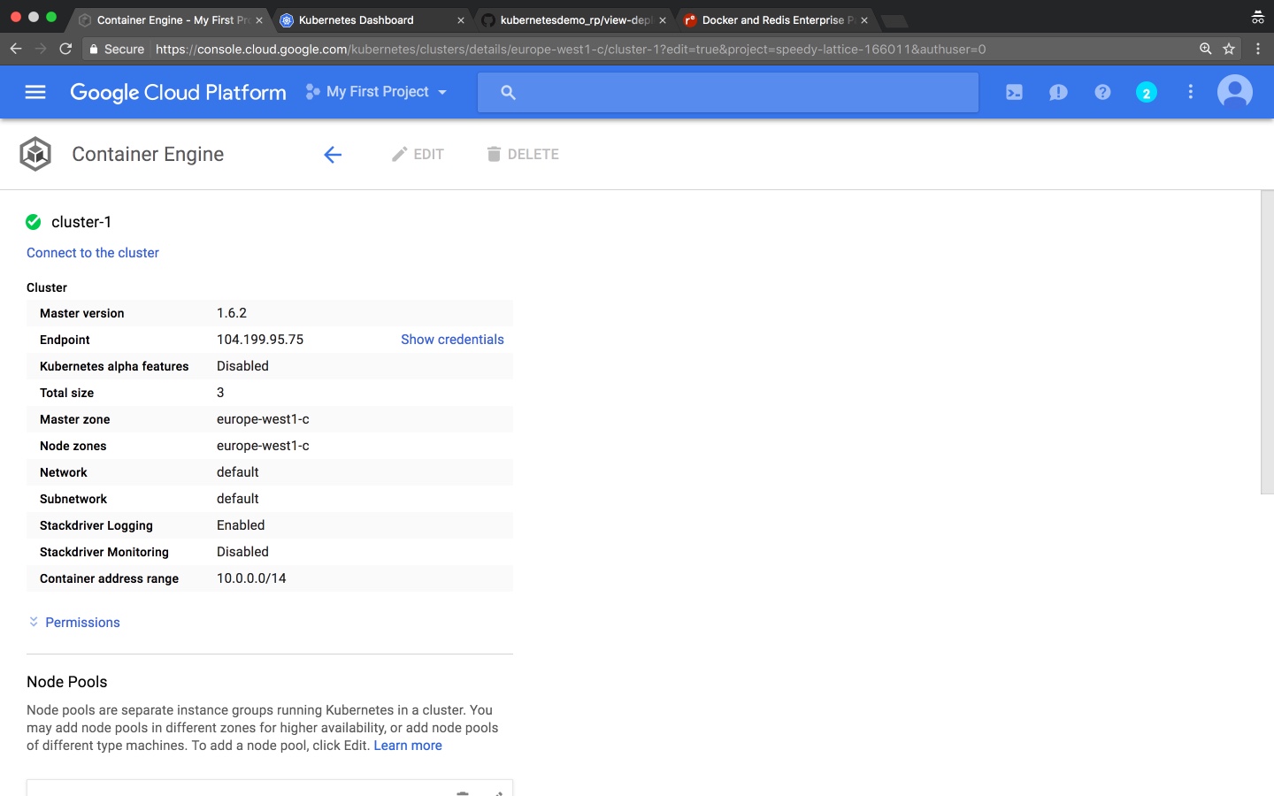This screenshot has width=1274, height=796.
Task: Click the EDIT button
Action: [x=418, y=154]
